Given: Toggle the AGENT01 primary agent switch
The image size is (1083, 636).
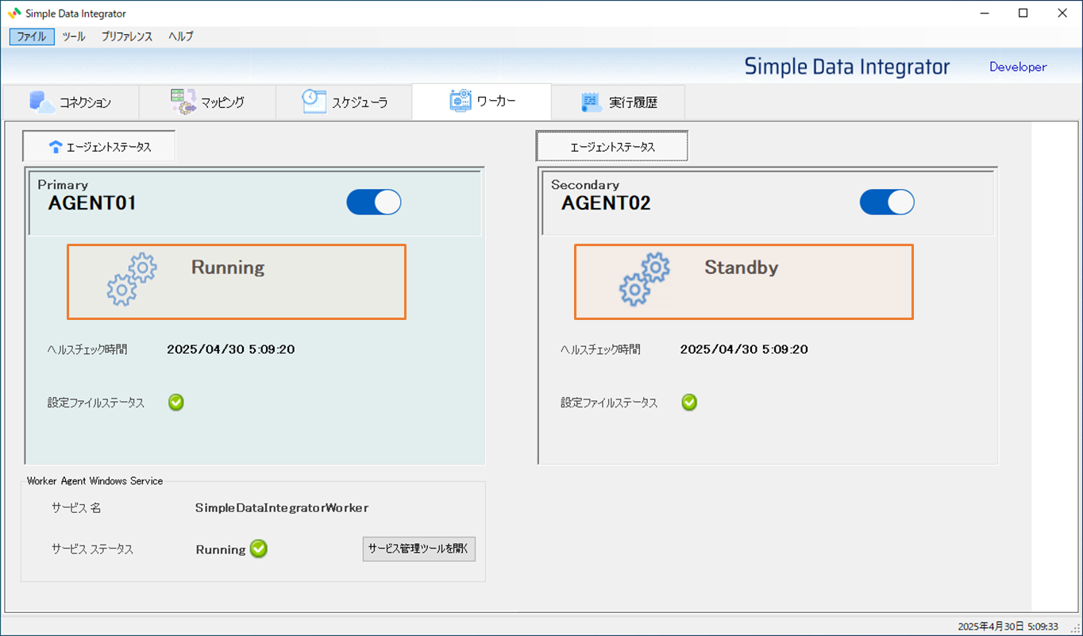Looking at the screenshot, I should (x=374, y=202).
